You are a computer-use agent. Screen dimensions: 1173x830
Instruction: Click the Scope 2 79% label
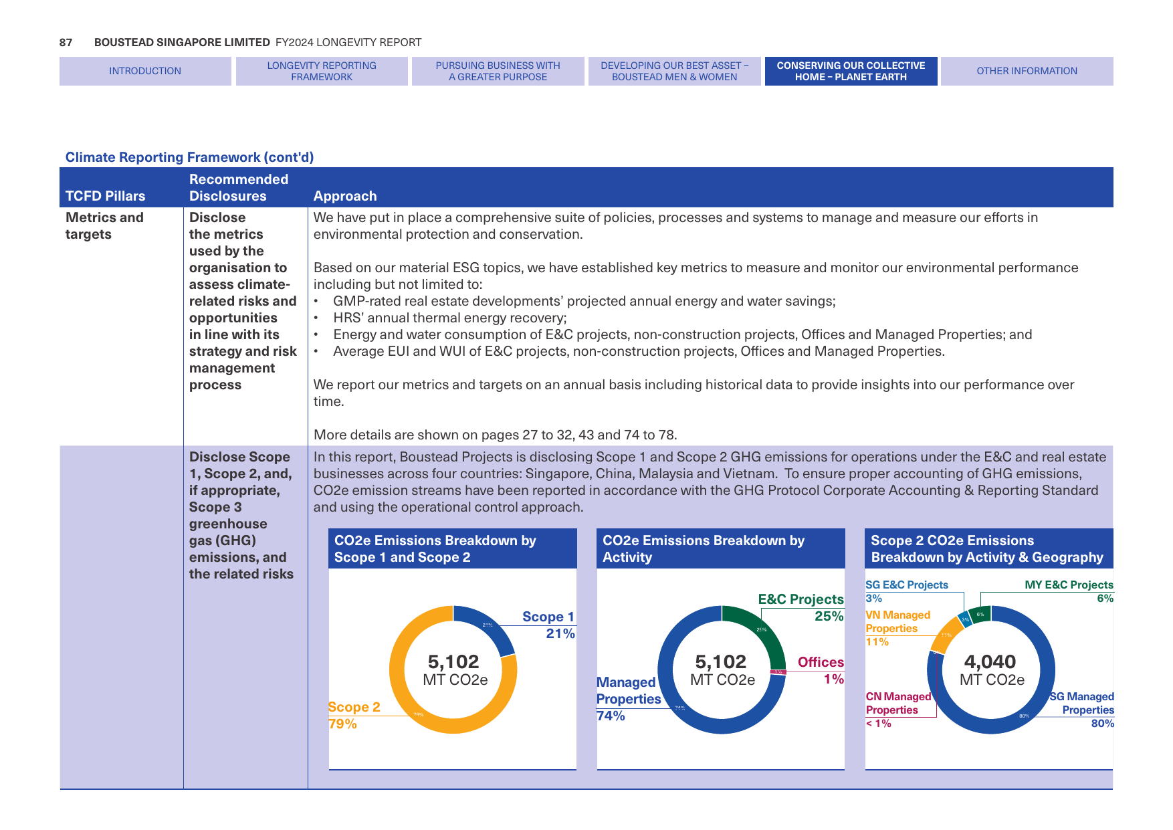[354, 715]
